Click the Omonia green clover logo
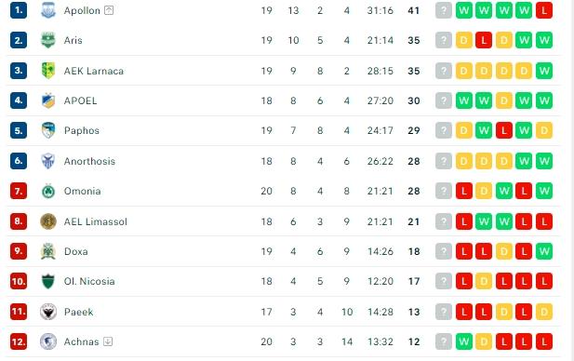This screenshot has width=574, height=361. click(48, 191)
